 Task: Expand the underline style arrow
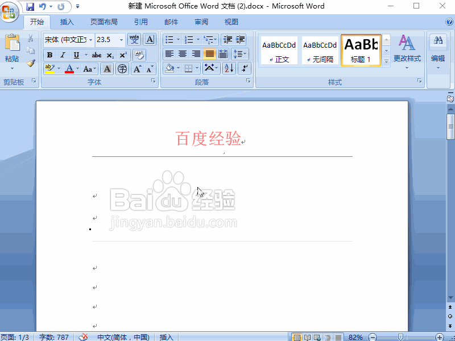86,55
